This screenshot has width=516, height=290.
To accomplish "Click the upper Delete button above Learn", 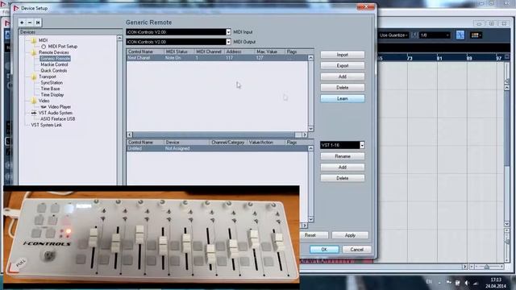I will (x=342, y=88).
